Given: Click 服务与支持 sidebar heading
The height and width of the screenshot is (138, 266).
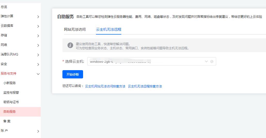Looking at the screenshot, I should point(9,74).
